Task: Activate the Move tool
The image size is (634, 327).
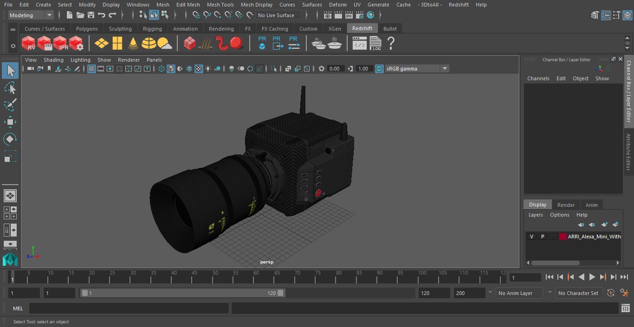Action: [10, 122]
